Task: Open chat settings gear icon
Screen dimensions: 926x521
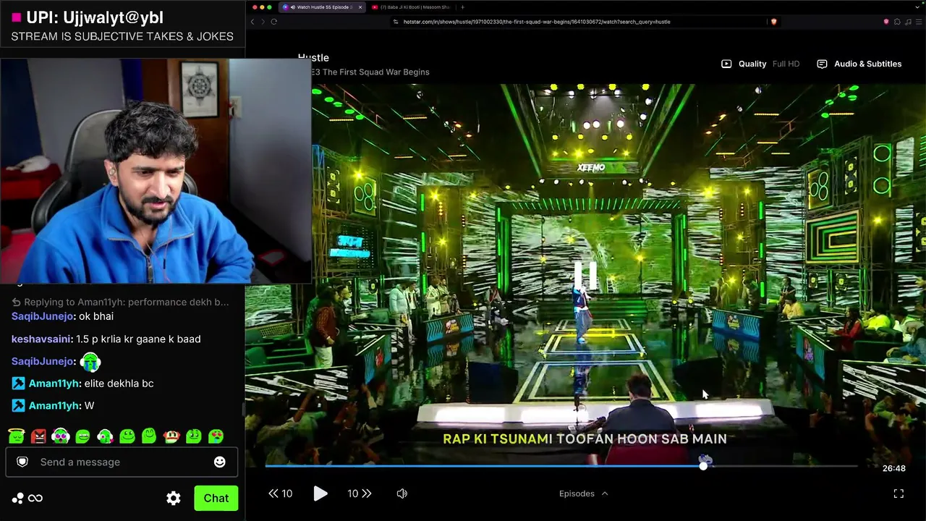Action: click(x=174, y=498)
